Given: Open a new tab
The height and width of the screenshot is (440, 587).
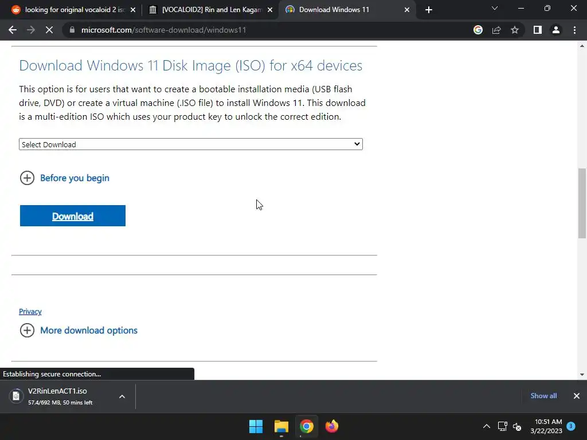Looking at the screenshot, I should click(x=429, y=10).
